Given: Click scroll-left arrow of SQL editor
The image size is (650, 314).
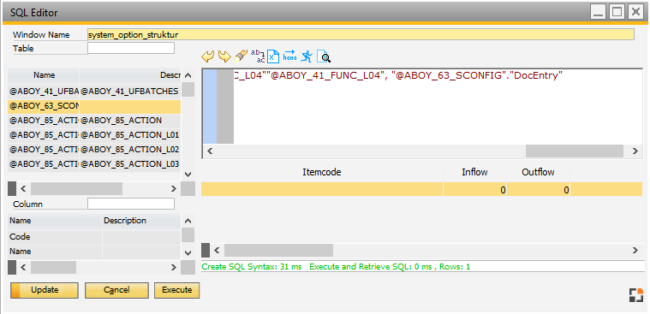Looking at the screenshot, I should click(210, 151).
